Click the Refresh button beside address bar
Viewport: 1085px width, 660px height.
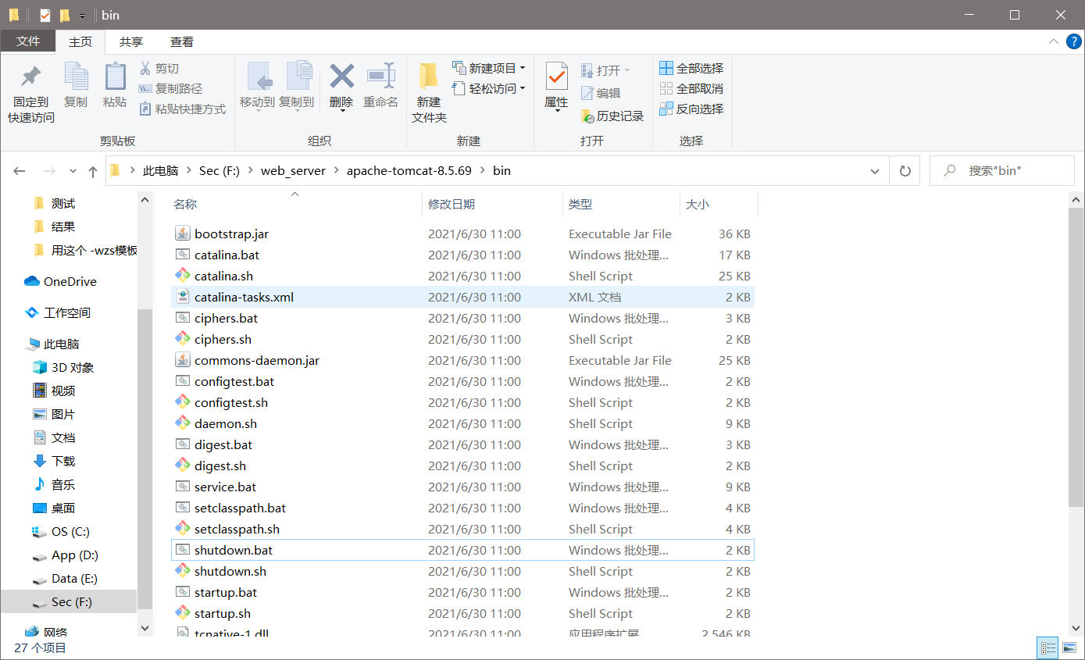905,170
